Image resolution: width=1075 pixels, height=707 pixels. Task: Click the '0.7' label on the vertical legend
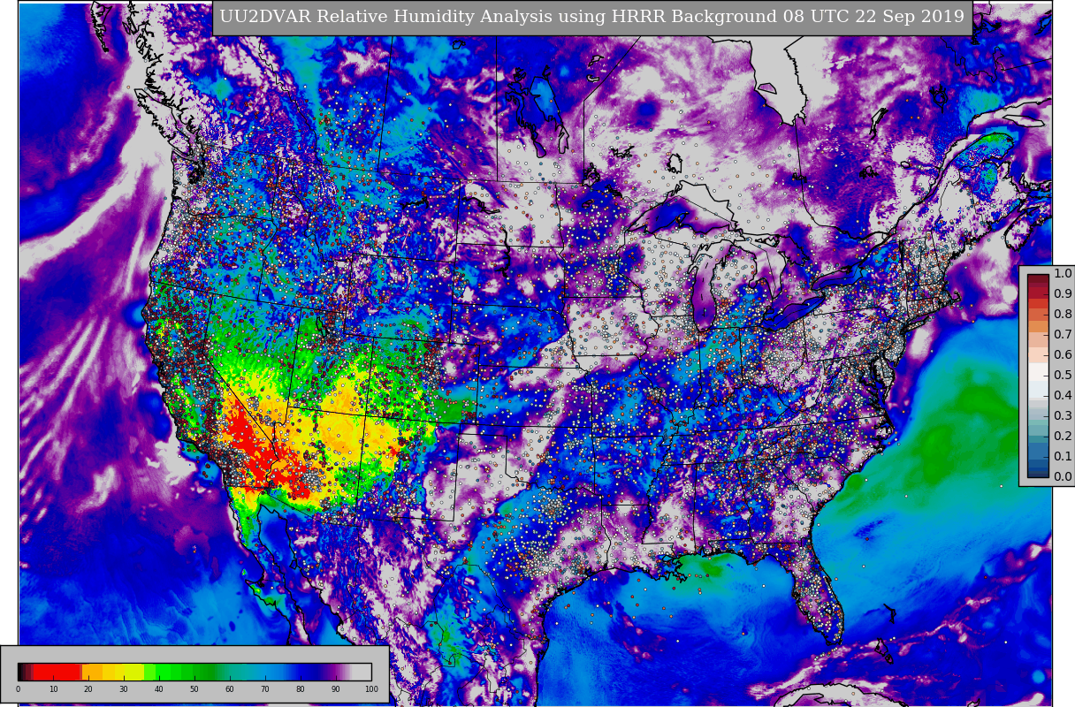1063,334
